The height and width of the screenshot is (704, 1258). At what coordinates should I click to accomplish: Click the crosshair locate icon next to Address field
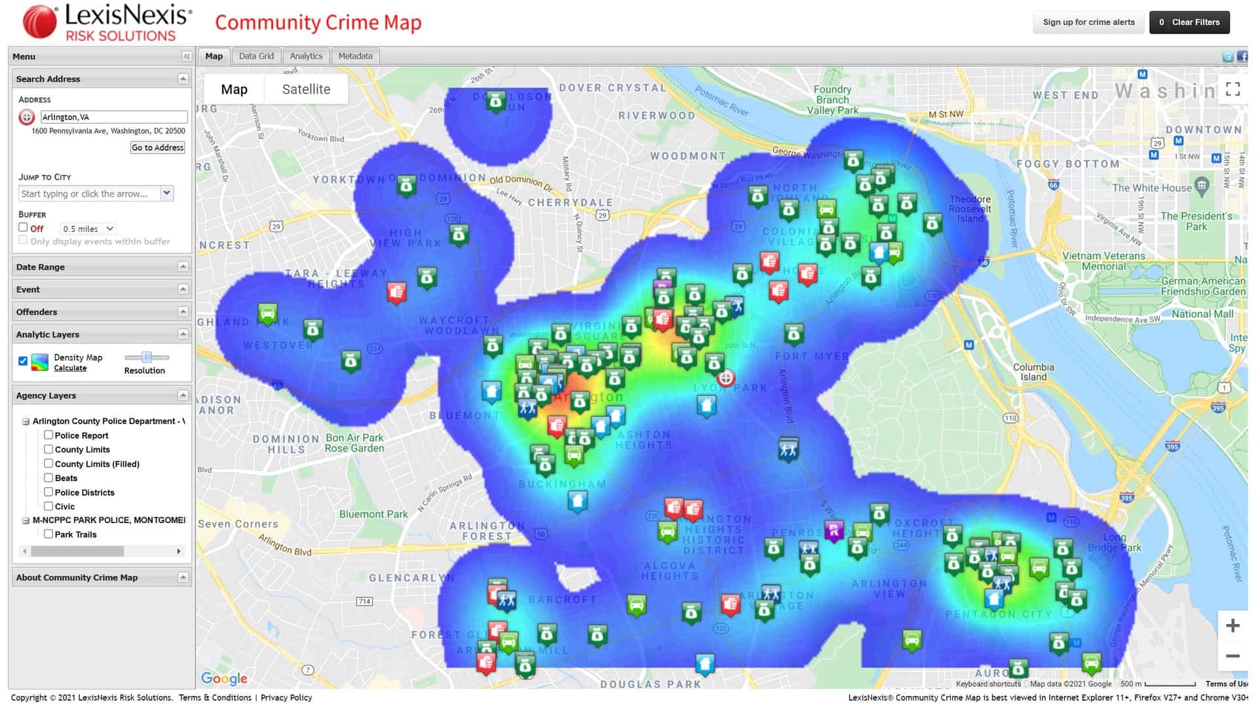pos(26,117)
